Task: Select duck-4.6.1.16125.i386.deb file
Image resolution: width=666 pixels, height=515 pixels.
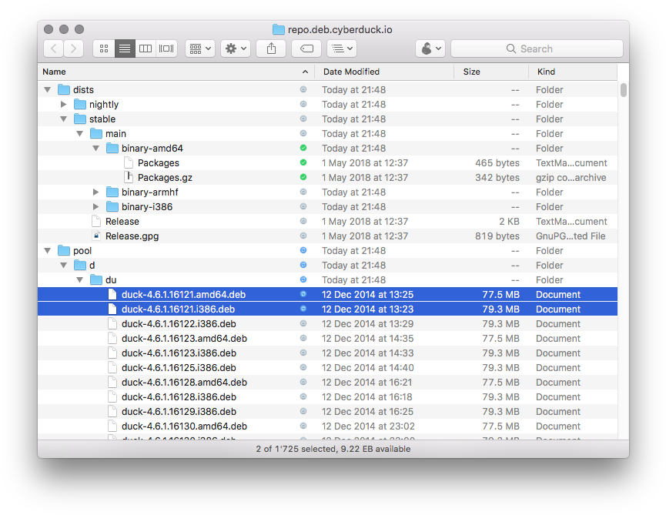Action: (327, 368)
